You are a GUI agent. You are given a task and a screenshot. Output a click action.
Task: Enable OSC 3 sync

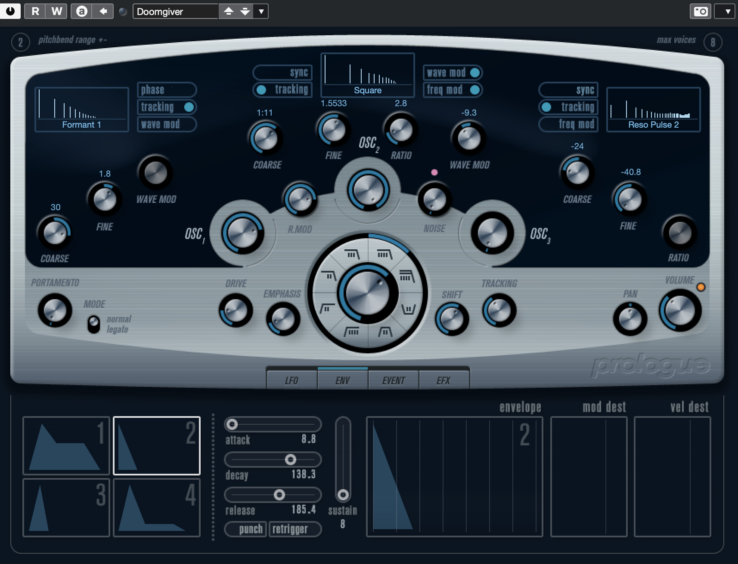click(568, 90)
